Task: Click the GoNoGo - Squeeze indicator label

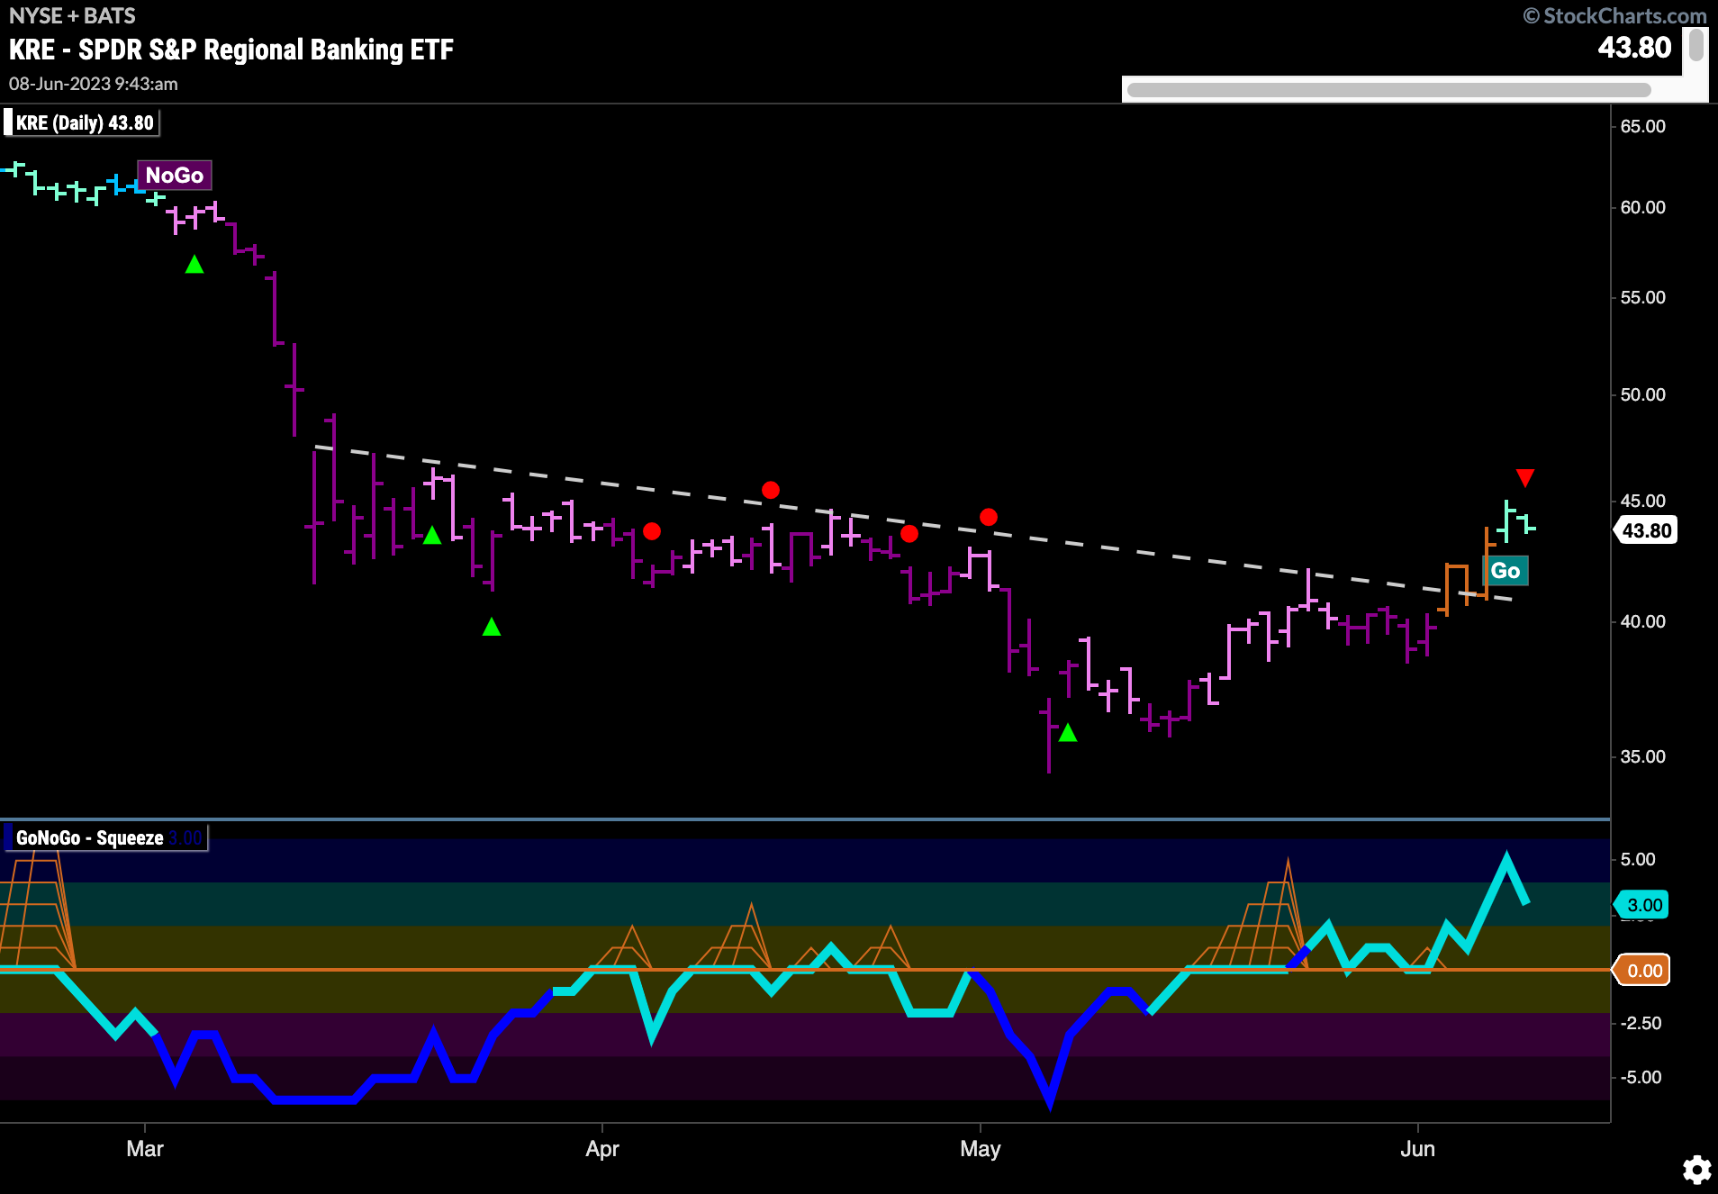Action: (x=106, y=837)
